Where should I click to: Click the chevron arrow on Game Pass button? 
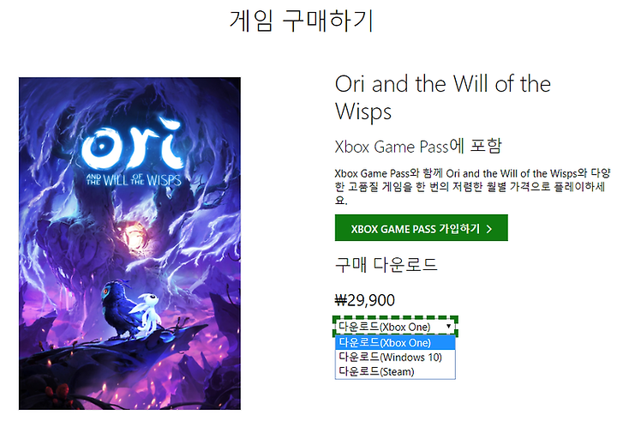click(489, 229)
